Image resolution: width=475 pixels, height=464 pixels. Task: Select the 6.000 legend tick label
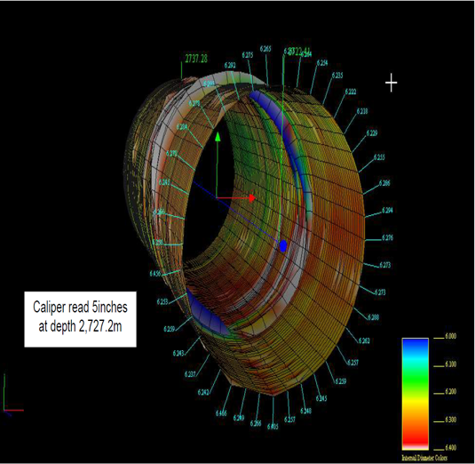pyautogui.click(x=451, y=336)
